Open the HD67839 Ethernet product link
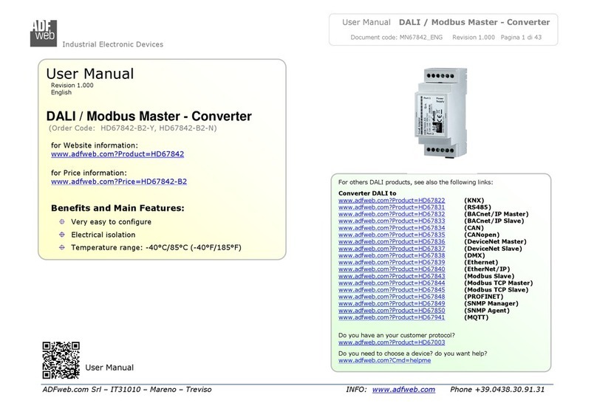Image resolution: width=597 pixels, height=414 pixels. point(392,262)
